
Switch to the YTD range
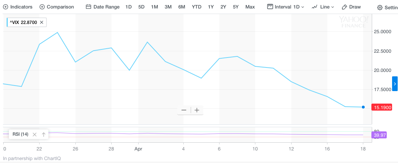click(197, 7)
